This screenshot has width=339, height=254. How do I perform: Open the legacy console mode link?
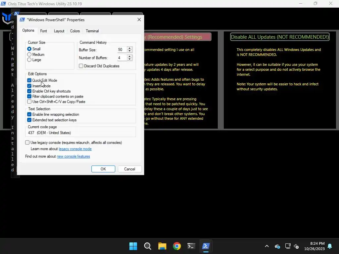click(75, 149)
